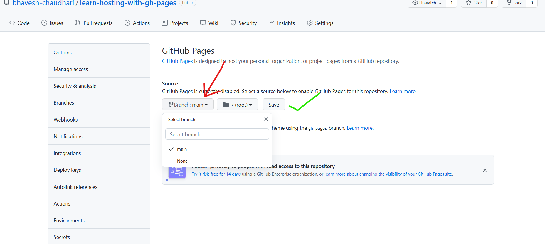Screen dimensions: 545x244
Task: Open the / (root) folder dropdown
Action: [237, 105]
